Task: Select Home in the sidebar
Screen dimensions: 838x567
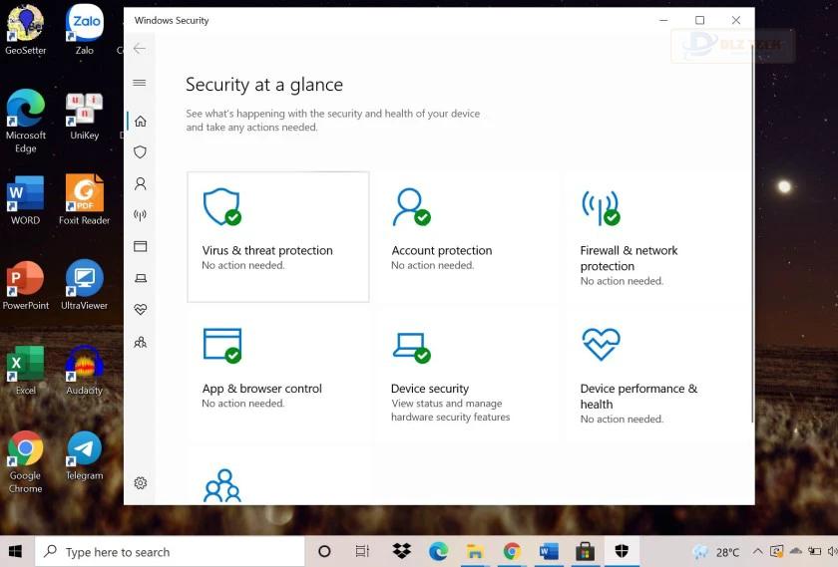Action: [x=140, y=122]
